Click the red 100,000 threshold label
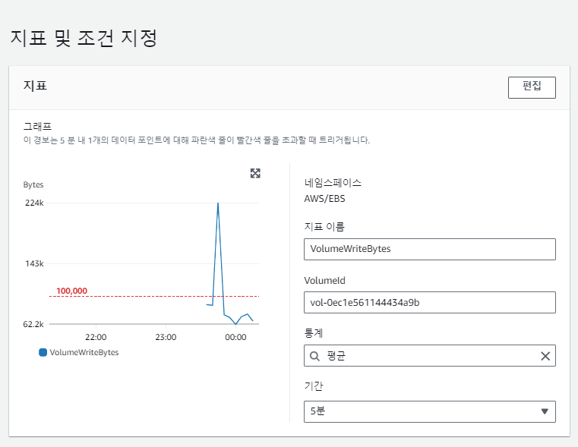 click(71, 291)
